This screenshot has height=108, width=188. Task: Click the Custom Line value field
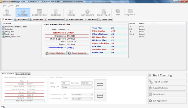click(67, 94)
